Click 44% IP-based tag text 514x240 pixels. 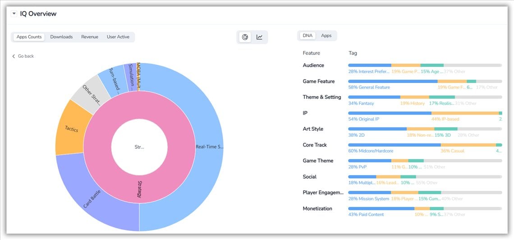445,119
